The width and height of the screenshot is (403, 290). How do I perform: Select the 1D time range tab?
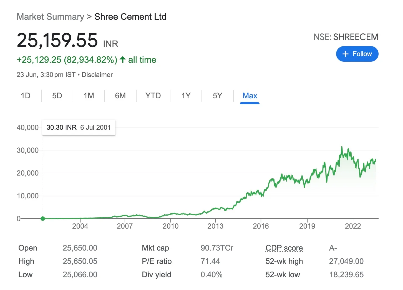(26, 96)
